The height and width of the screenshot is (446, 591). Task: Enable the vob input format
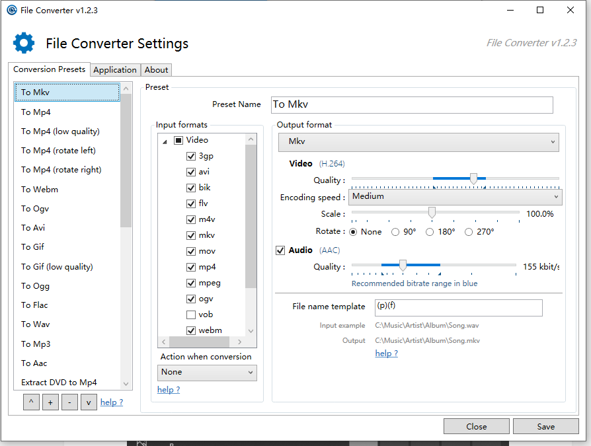190,315
